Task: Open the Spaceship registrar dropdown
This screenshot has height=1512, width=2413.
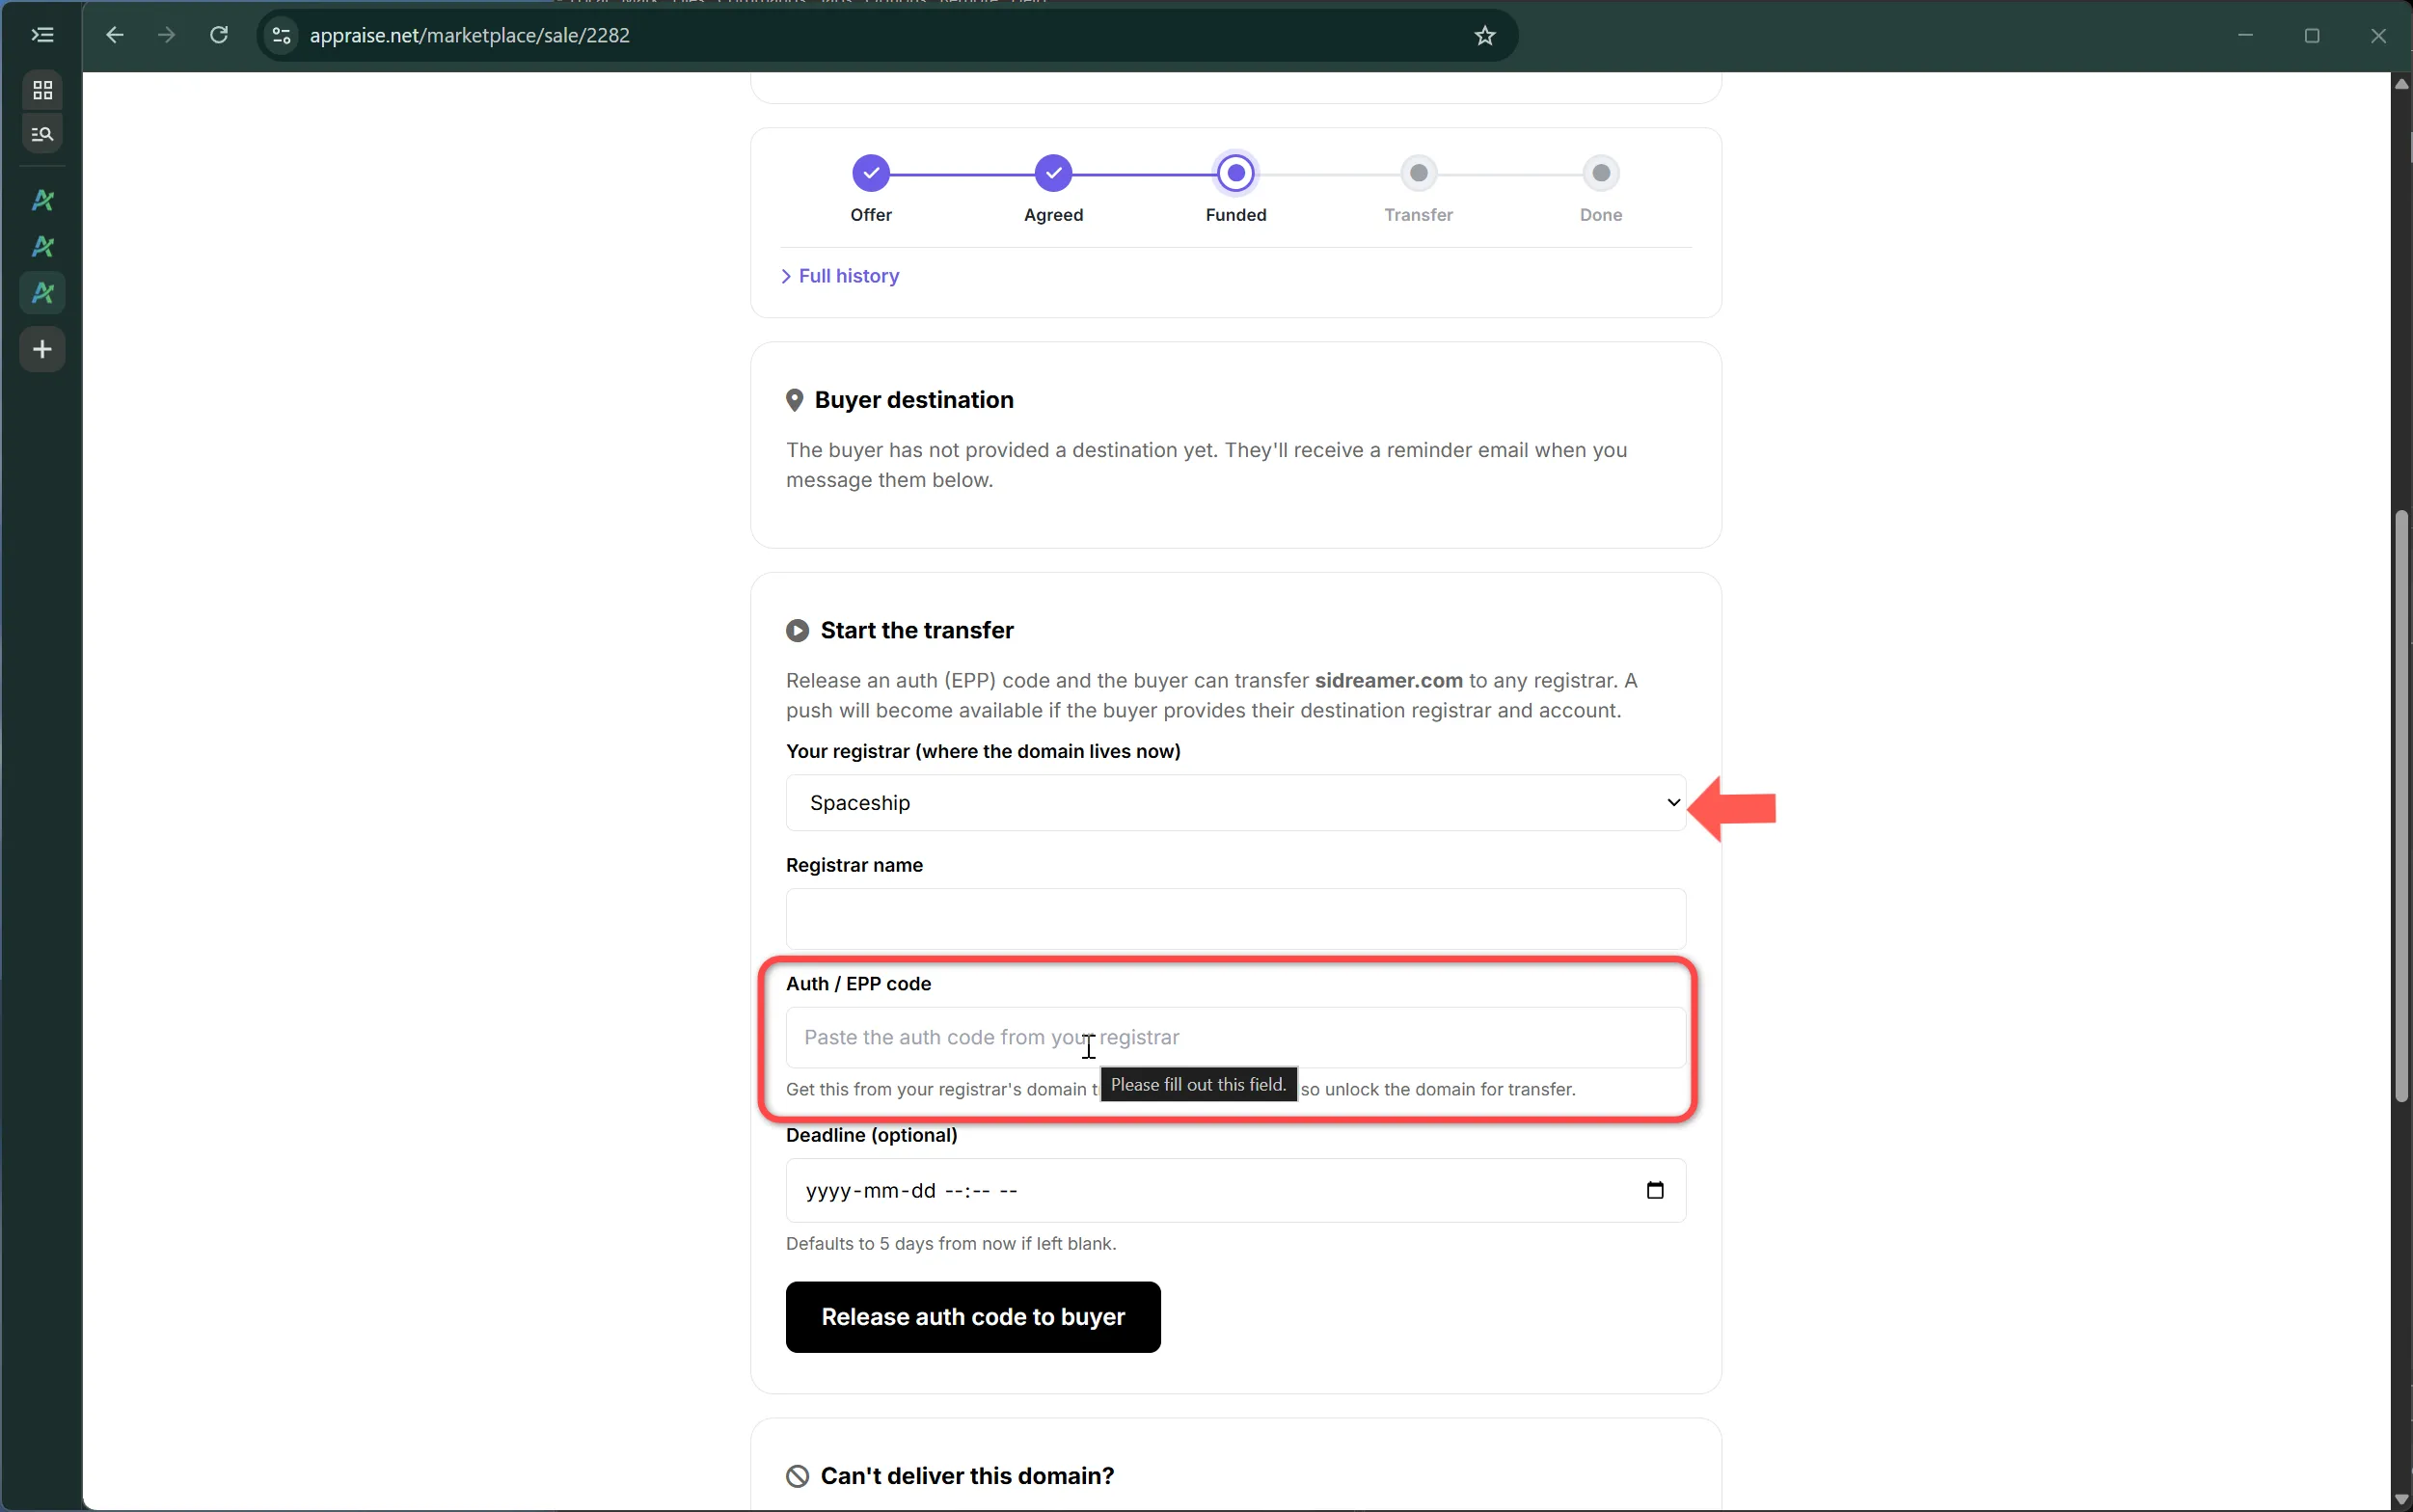Action: [1236, 803]
